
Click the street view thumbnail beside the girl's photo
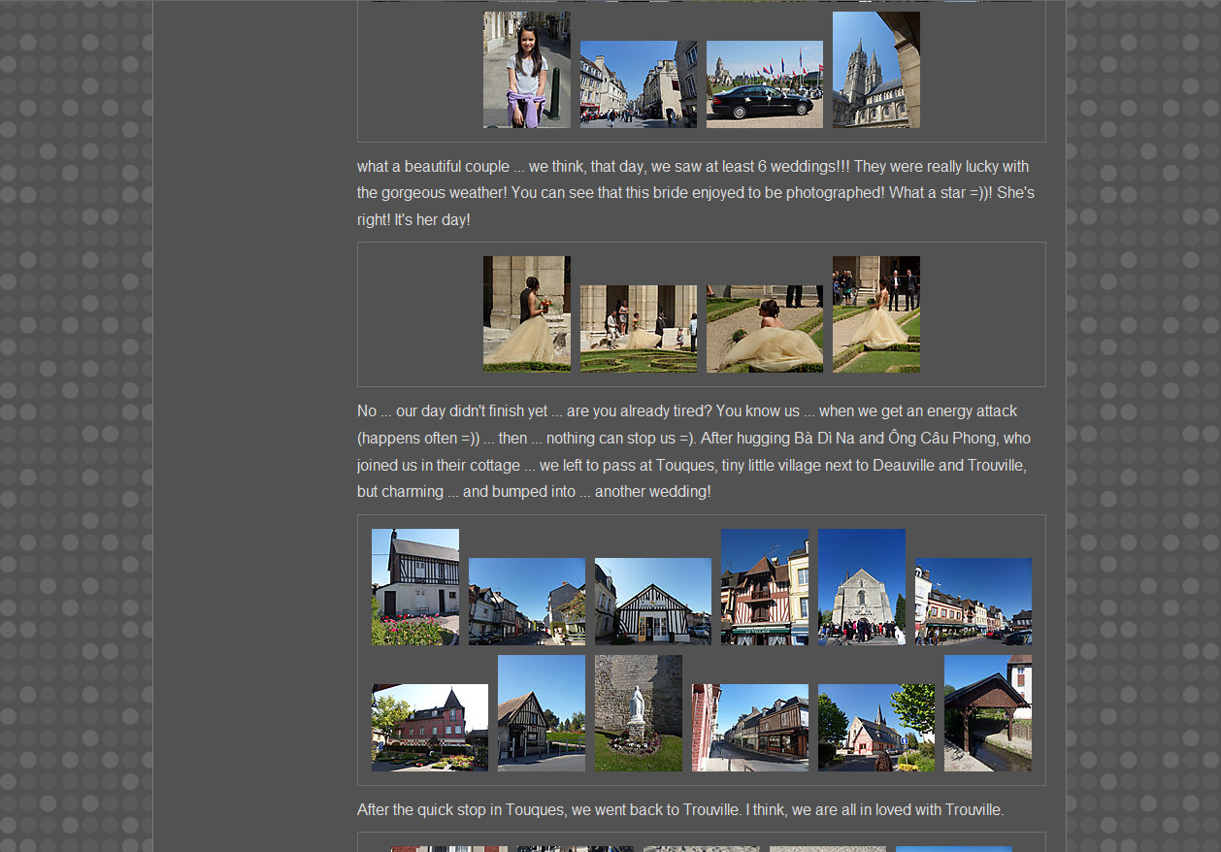coord(638,84)
